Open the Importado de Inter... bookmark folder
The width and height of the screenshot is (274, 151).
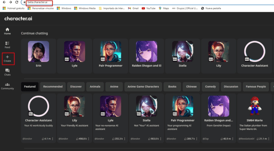click(x=112, y=8)
